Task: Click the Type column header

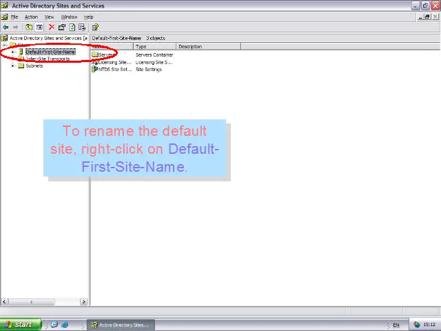Action: tap(154, 46)
